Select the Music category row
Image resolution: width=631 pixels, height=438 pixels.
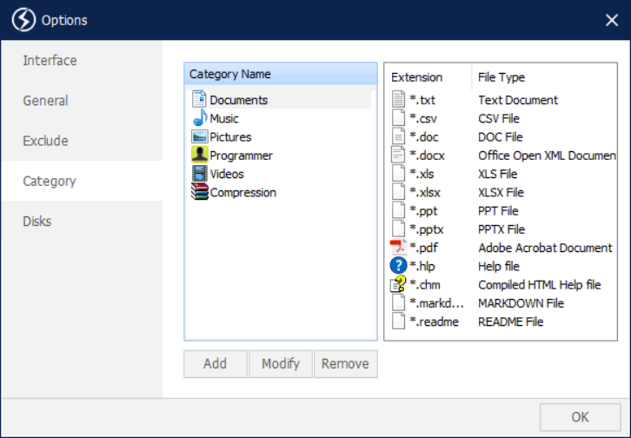coord(281,118)
